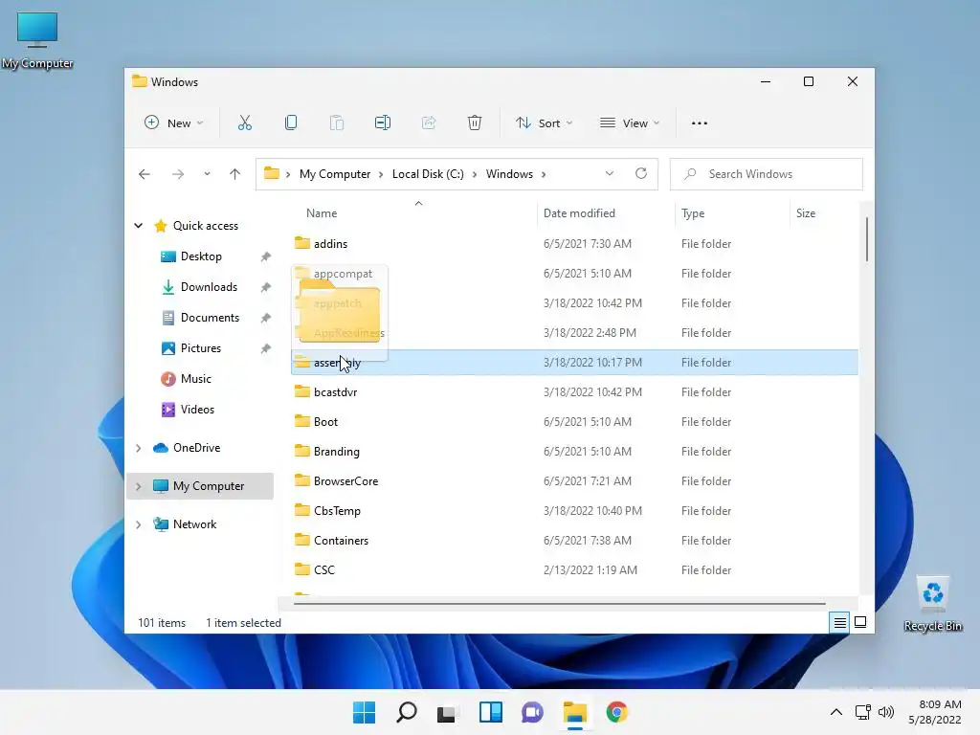Select the bcastdvr folder icon
The height and width of the screenshot is (735, 980).
[x=302, y=391]
